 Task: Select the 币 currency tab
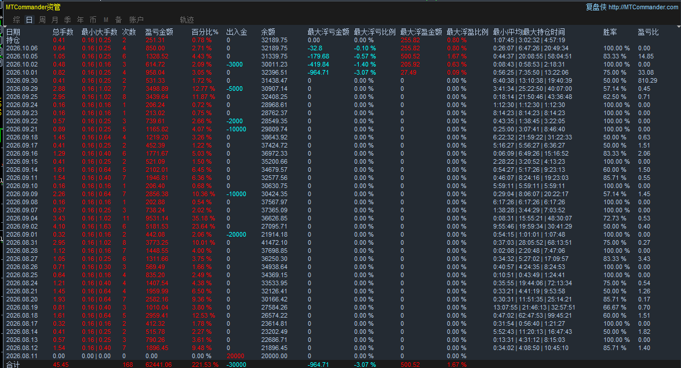click(x=93, y=20)
